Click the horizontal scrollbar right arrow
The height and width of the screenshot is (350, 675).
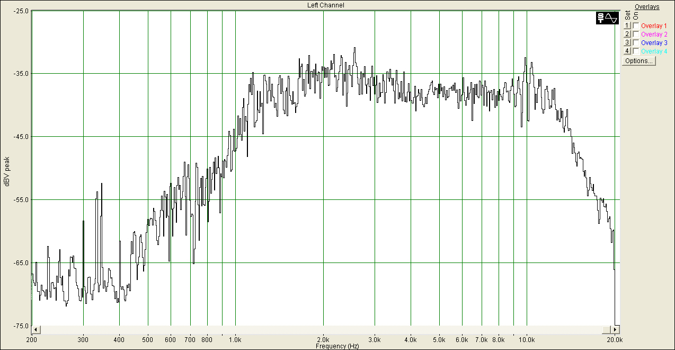(x=616, y=330)
